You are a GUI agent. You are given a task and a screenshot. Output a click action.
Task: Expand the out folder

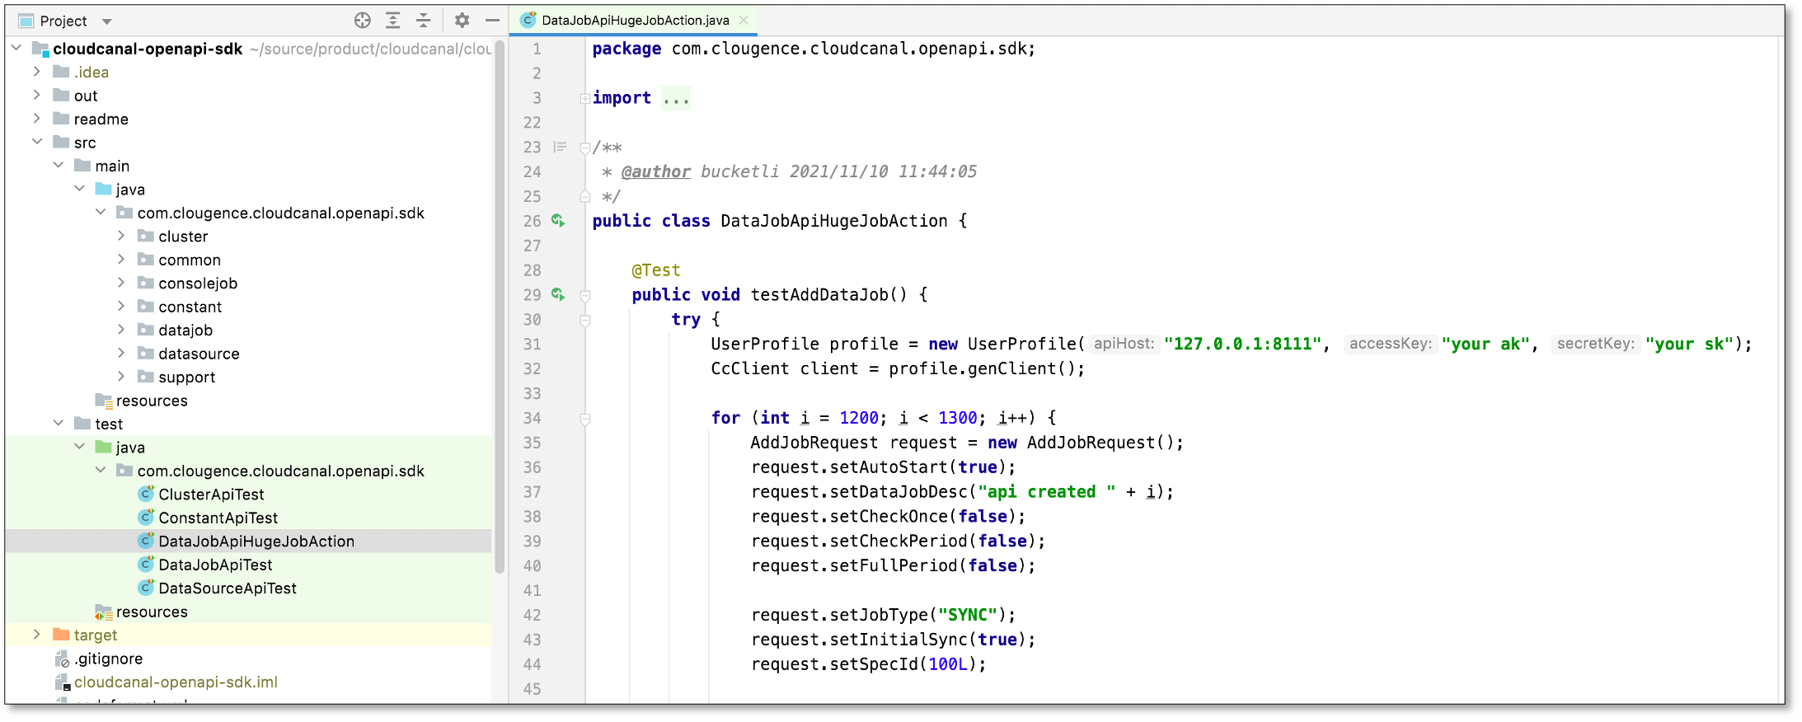click(37, 95)
